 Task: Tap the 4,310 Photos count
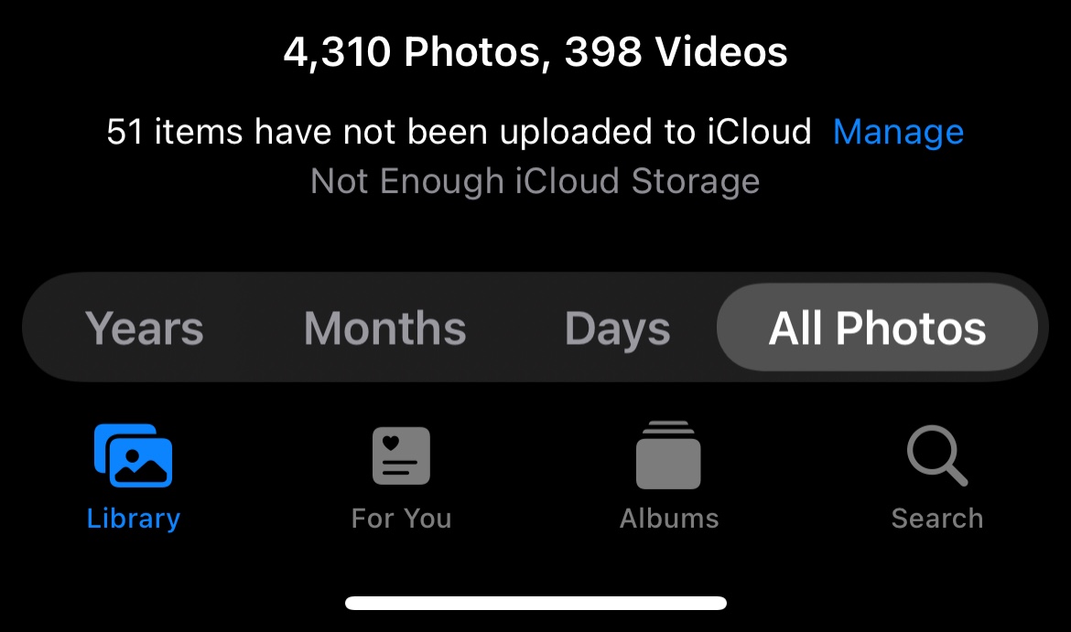click(x=413, y=52)
